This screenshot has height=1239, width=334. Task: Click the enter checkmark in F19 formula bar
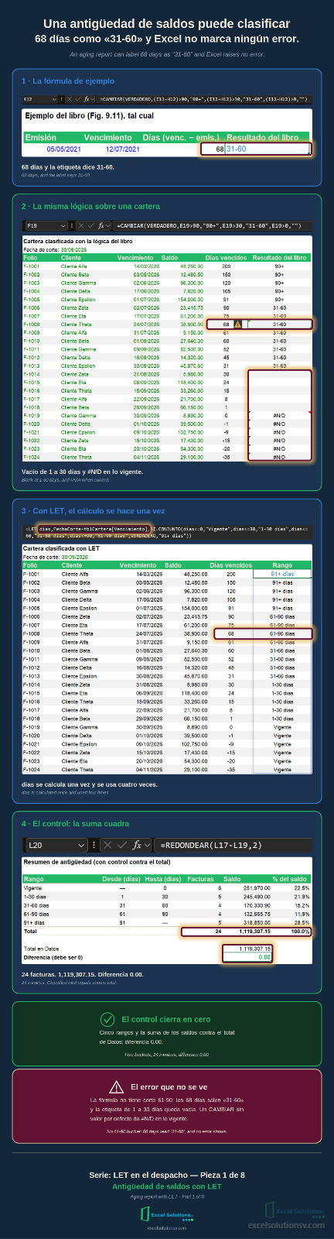90,226
